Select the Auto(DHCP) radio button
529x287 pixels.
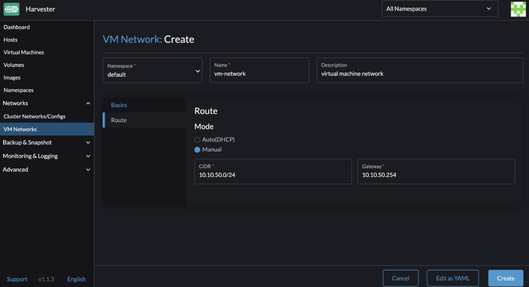197,140
